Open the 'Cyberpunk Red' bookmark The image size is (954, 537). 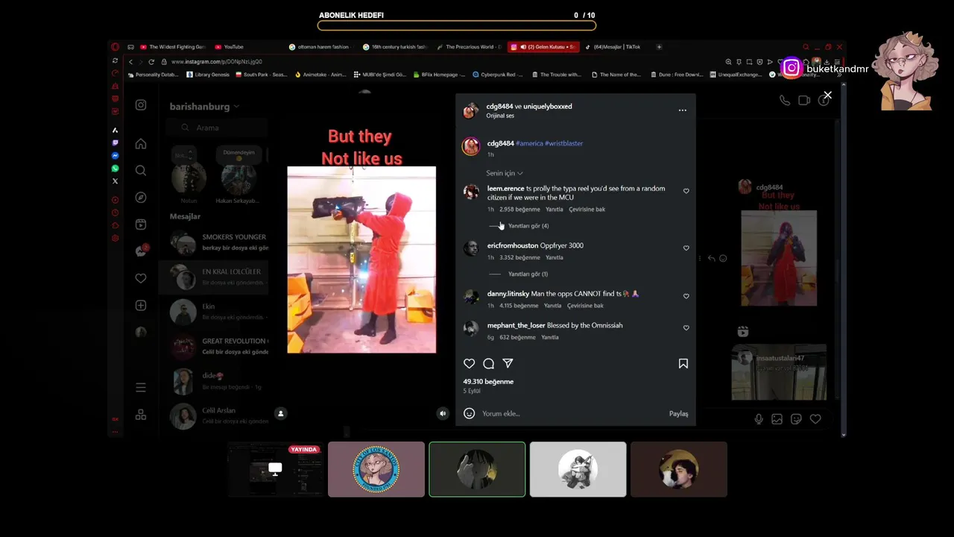coord(498,75)
